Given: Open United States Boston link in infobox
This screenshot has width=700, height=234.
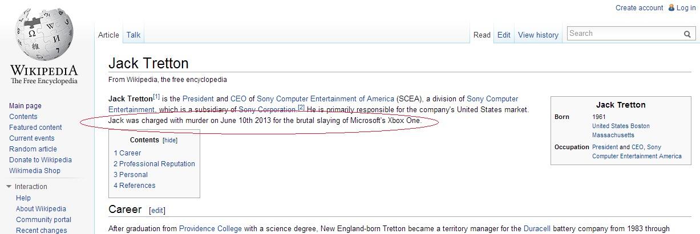Looking at the screenshot, I should click(621, 126).
